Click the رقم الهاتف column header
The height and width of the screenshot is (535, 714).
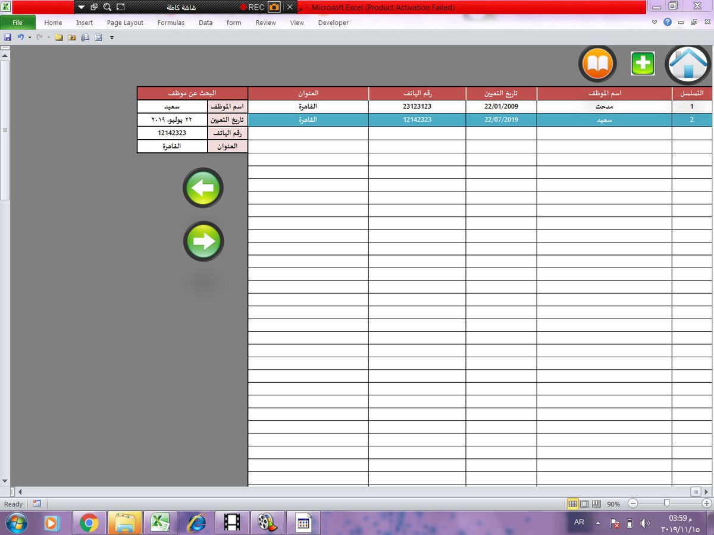(417, 93)
